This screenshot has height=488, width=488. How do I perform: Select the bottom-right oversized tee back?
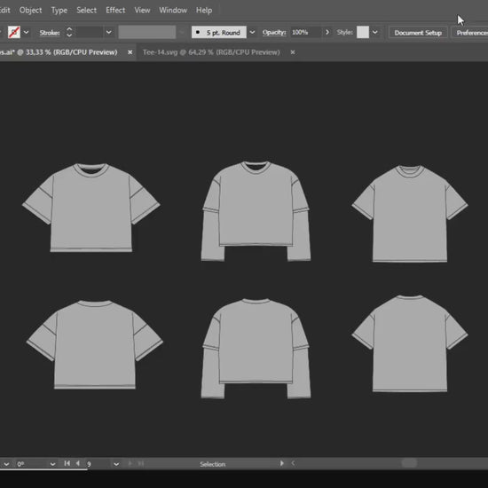tap(410, 343)
